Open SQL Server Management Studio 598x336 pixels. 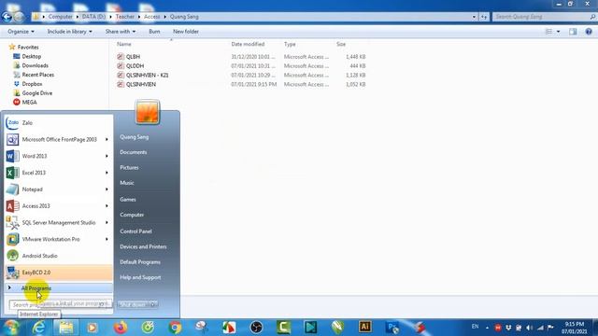pos(58,222)
